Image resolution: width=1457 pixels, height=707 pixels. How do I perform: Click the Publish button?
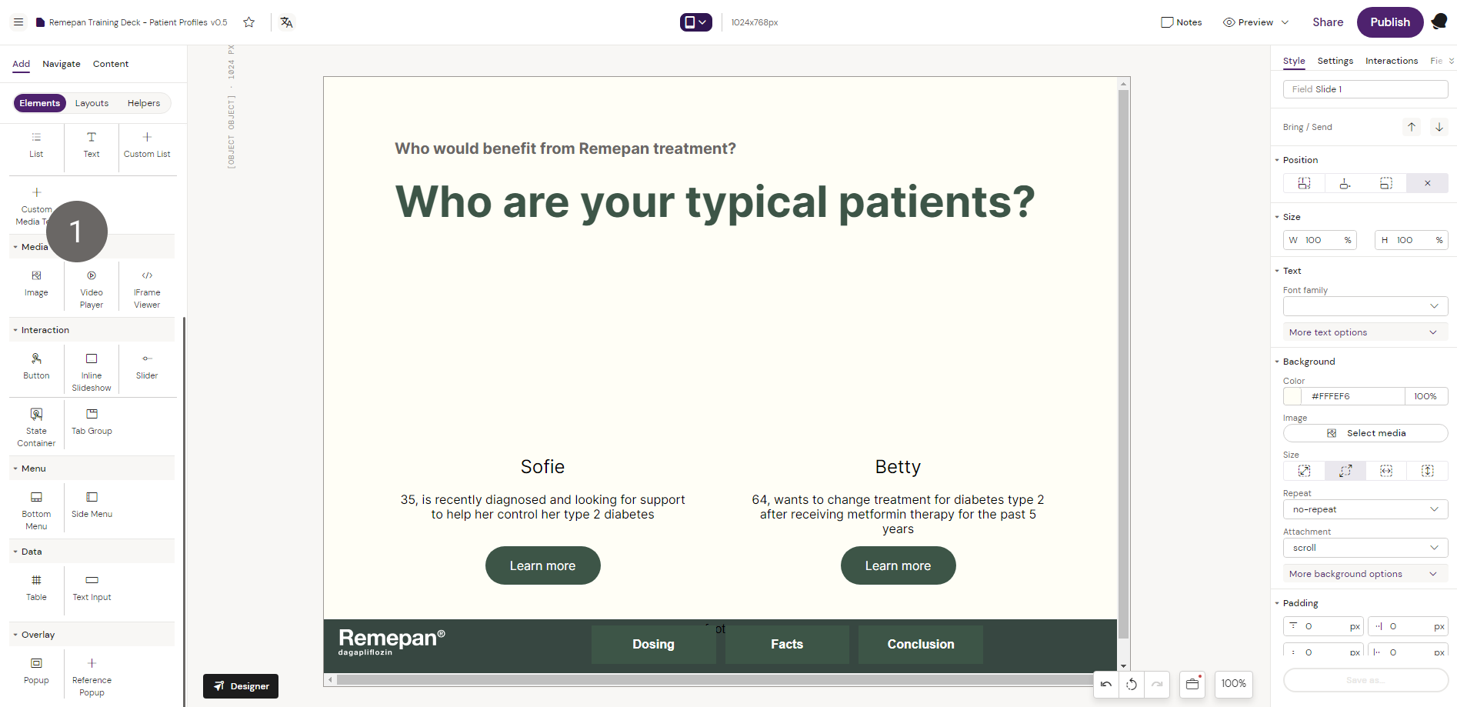[1389, 22]
